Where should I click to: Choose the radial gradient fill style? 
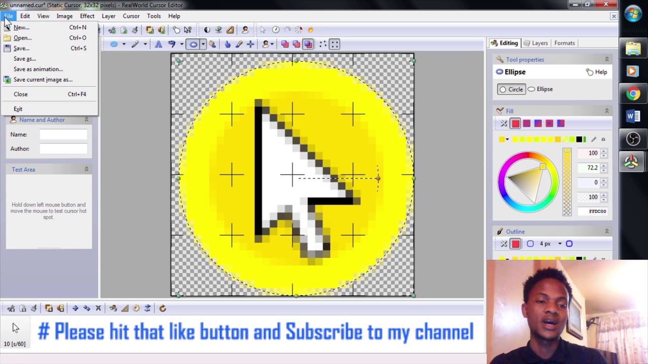[x=549, y=123]
